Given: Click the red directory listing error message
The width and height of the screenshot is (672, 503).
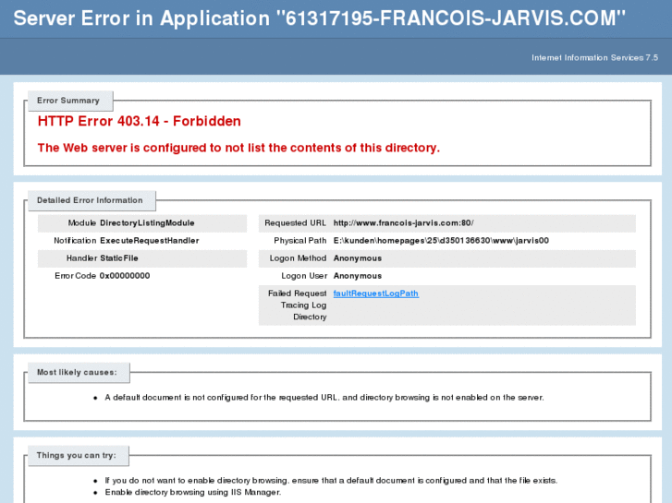Looking at the screenshot, I should pos(238,148).
